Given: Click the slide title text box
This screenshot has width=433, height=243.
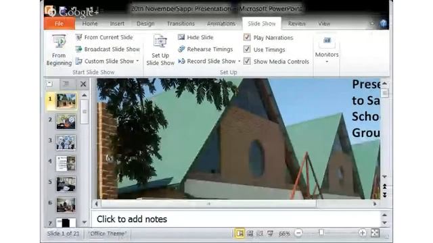Looking at the screenshot, I should click(x=366, y=109).
